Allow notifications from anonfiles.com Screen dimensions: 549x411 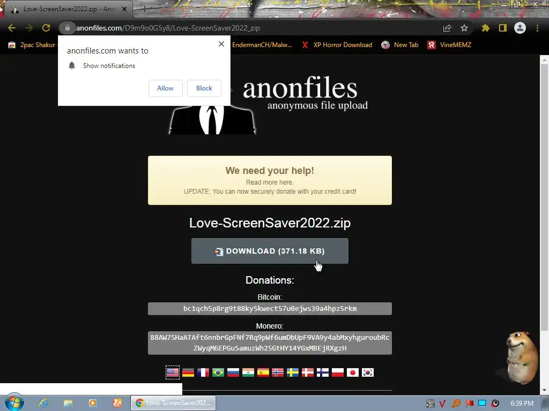165,88
